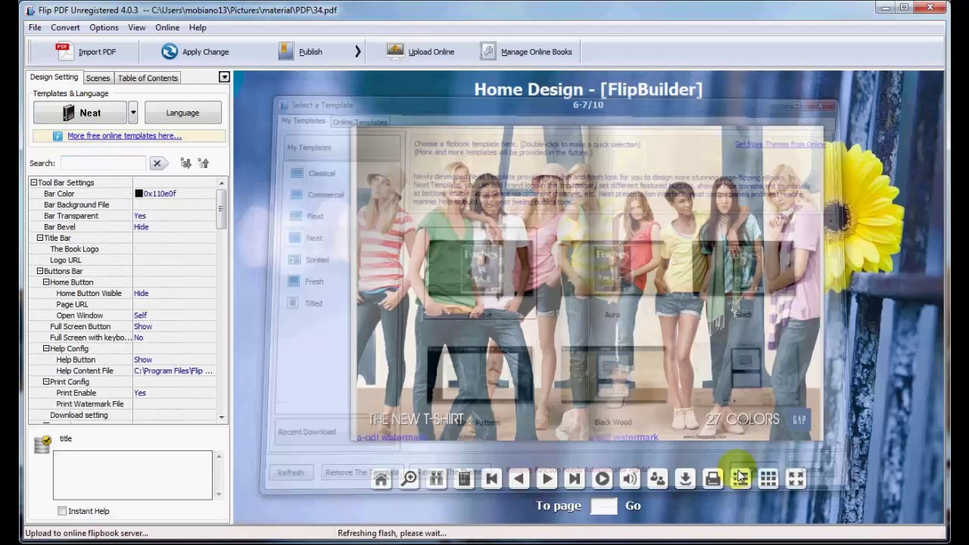Open social share via the two-people icon

(x=657, y=478)
